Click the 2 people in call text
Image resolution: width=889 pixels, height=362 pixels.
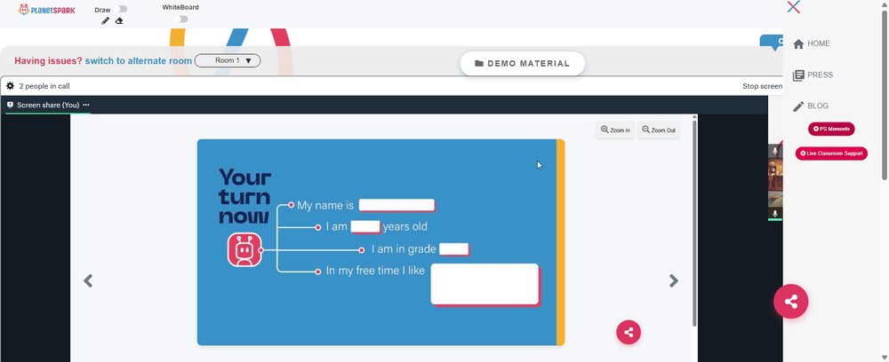click(x=44, y=86)
